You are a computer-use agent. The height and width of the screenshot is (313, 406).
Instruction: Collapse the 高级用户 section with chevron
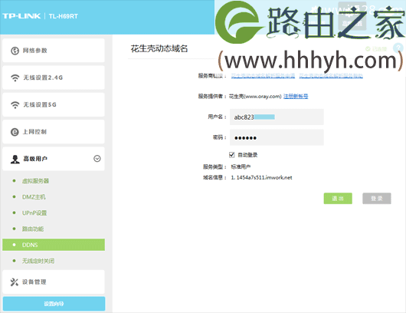[x=97, y=159]
